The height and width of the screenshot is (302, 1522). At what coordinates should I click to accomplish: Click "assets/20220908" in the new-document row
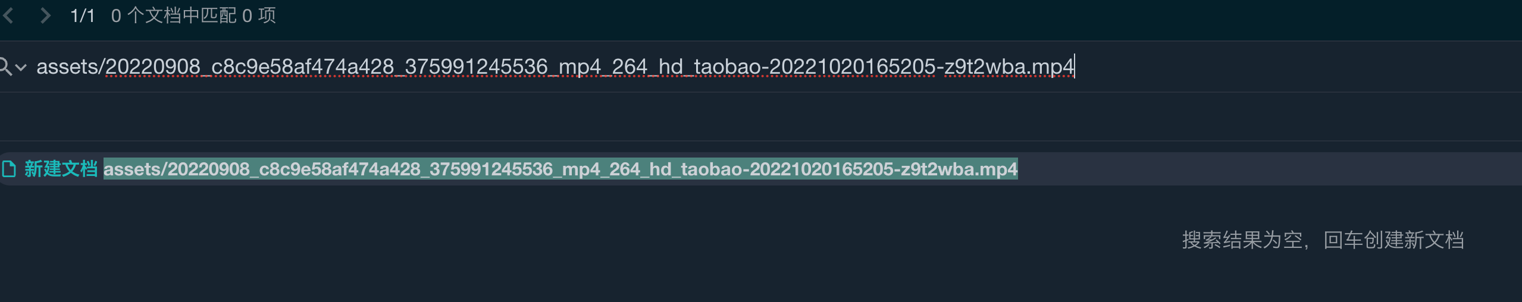176,169
